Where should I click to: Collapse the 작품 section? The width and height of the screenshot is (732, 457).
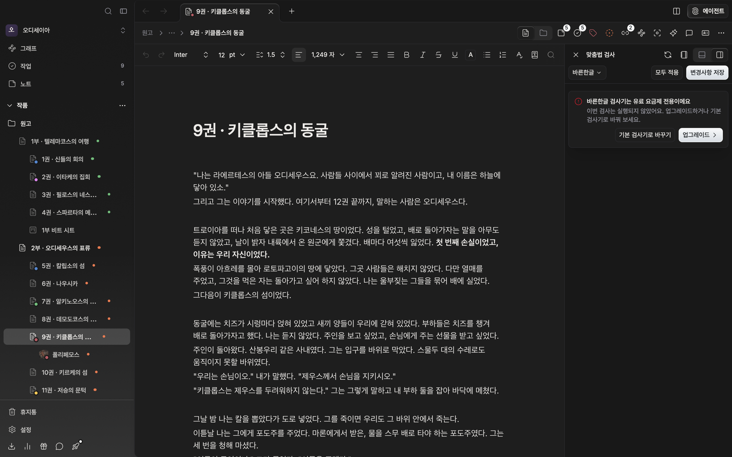point(10,105)
